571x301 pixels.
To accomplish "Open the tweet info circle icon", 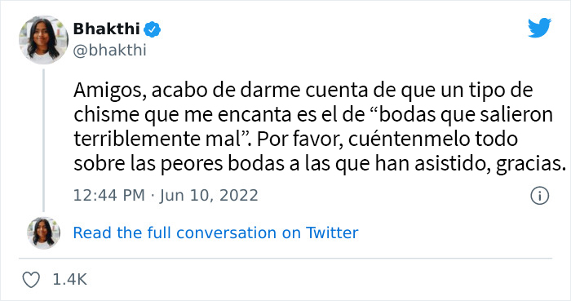I will (539, 196).
